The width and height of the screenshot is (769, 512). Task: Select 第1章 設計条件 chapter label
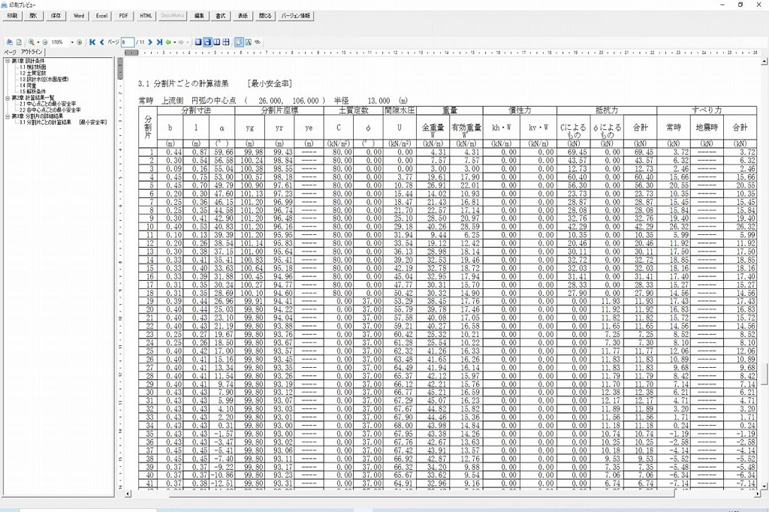29,61
